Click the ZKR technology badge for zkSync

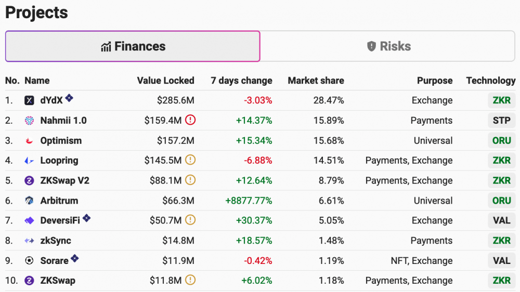[501, 241]
